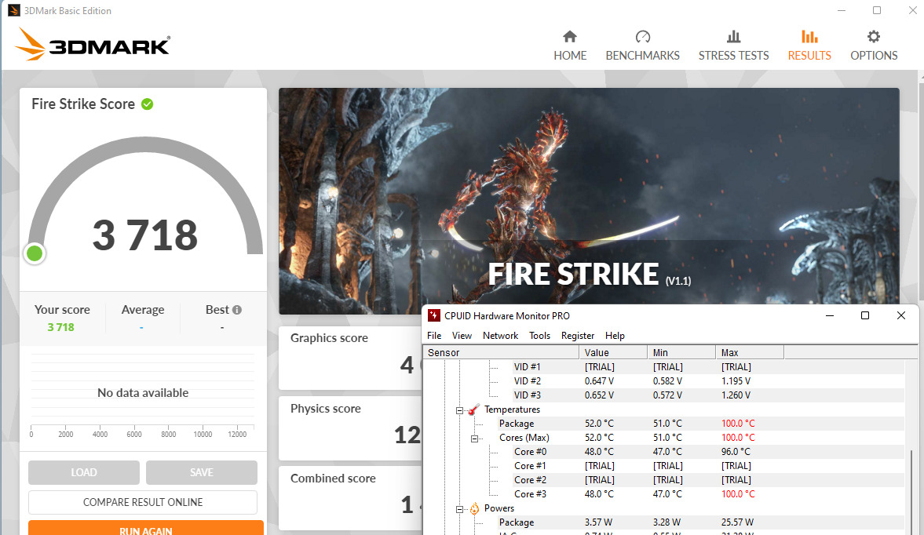Open the Help menu in Hardware Monitor
924x535 pixels.
[x=615, y=336]
